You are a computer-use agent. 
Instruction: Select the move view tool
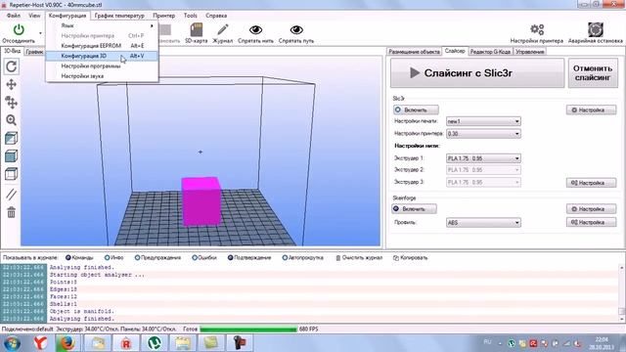point(11,84)
